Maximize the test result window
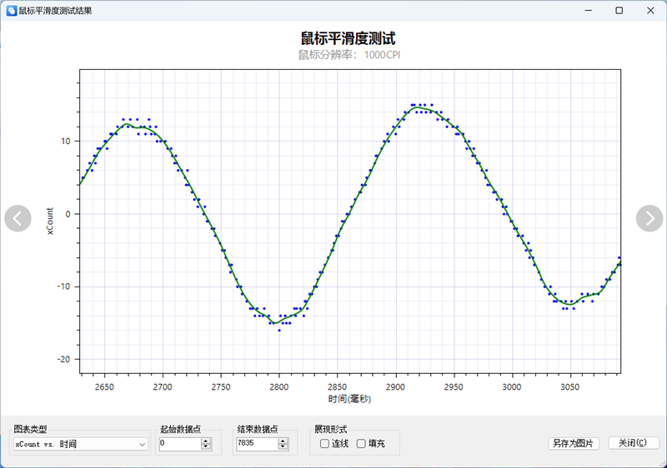Screen dimensions: 667x468 coord(619,11)
